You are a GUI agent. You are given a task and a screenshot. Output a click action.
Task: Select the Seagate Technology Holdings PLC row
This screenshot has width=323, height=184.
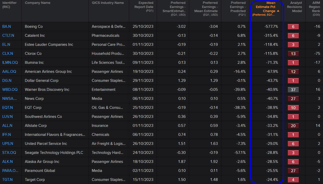pyautogui.click(x=54, y=153)
